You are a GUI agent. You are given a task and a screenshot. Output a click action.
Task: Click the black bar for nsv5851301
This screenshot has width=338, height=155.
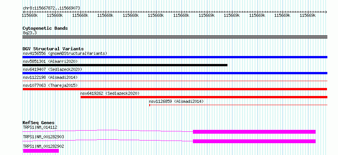tap(125, 65)
